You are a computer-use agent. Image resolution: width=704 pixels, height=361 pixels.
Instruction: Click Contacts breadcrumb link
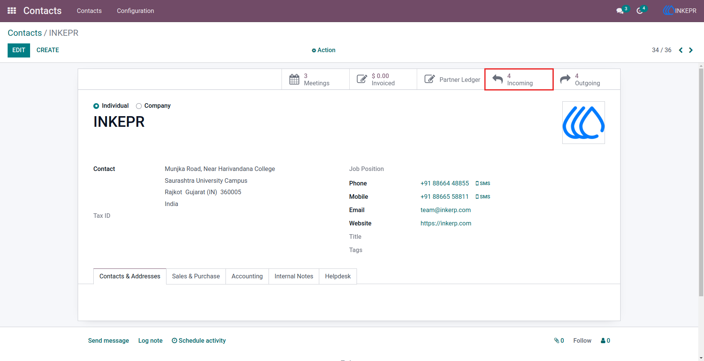[25, 33]
